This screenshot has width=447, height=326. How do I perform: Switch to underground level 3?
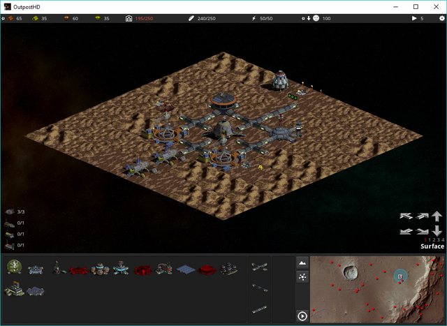pyautogui.click(x=439, y=240)
